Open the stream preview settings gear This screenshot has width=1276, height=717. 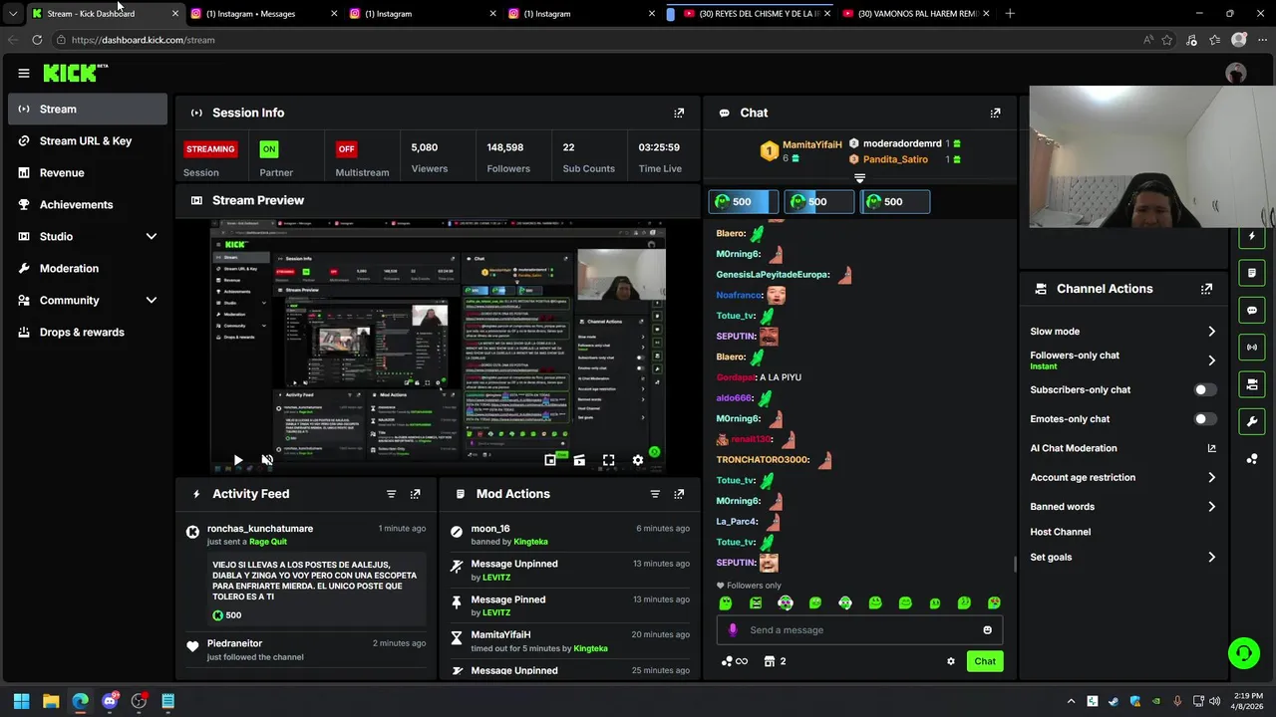click(638, 460)
